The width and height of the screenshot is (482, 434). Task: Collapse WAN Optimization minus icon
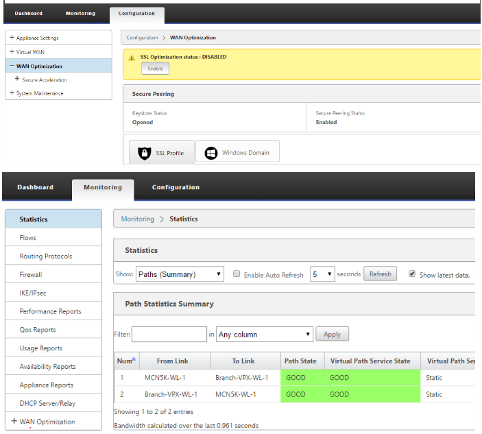point(12,66)
